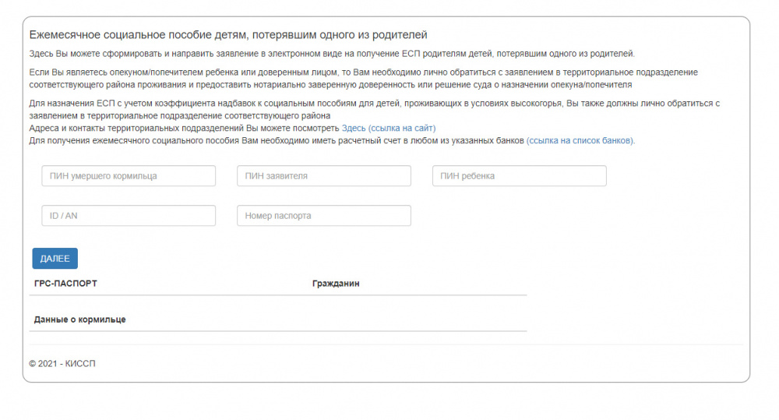This screenshot has height=420, width=779.
Task: Click into the ID / AN field
Action: 129,216
